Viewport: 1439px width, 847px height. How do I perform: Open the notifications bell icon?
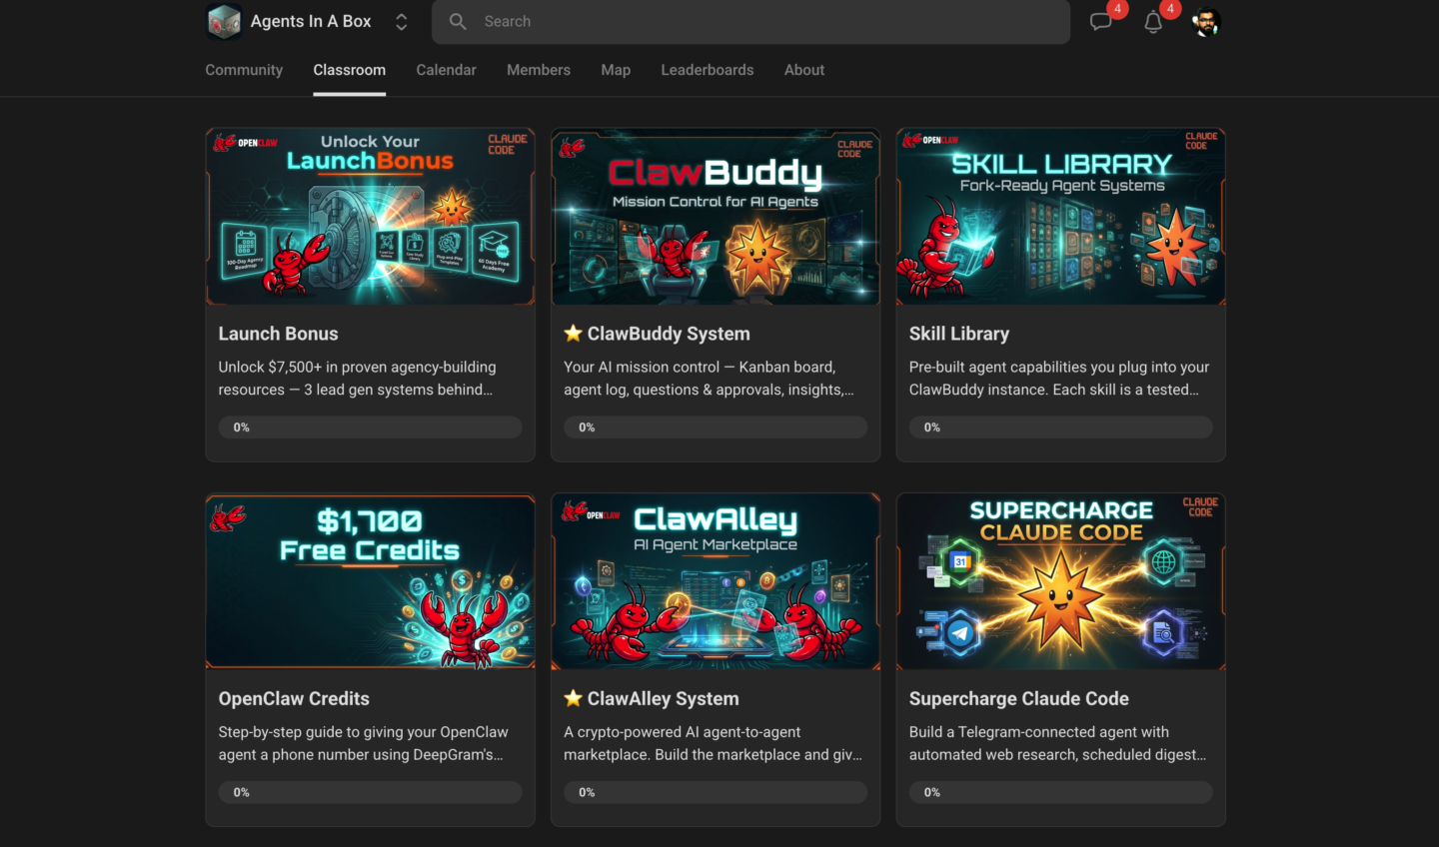click(x=1153, y=22)
